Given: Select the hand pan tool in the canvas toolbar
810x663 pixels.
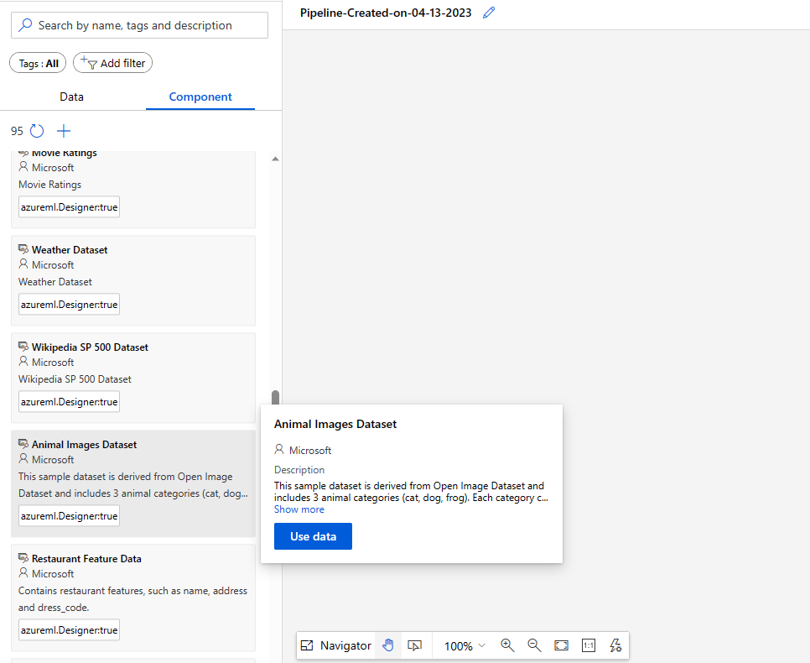Looking at the screenshot, I should [388, 645].
